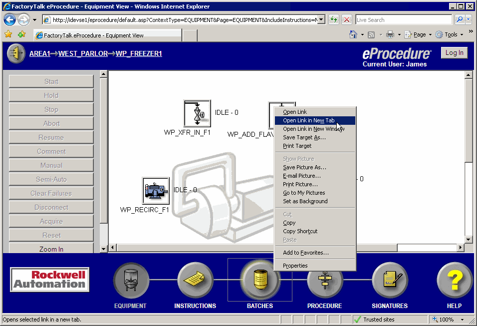Screen dimensions: 477x326
Task: Click the Start command button
Action: coord(51,81)
